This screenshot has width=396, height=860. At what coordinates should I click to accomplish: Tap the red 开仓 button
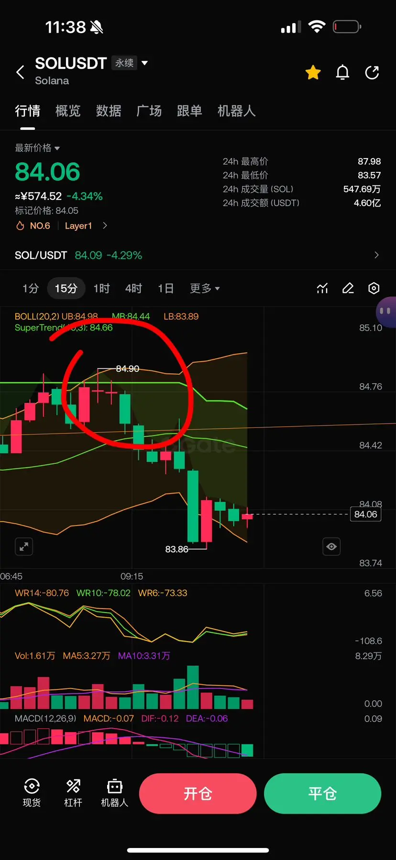198,793
